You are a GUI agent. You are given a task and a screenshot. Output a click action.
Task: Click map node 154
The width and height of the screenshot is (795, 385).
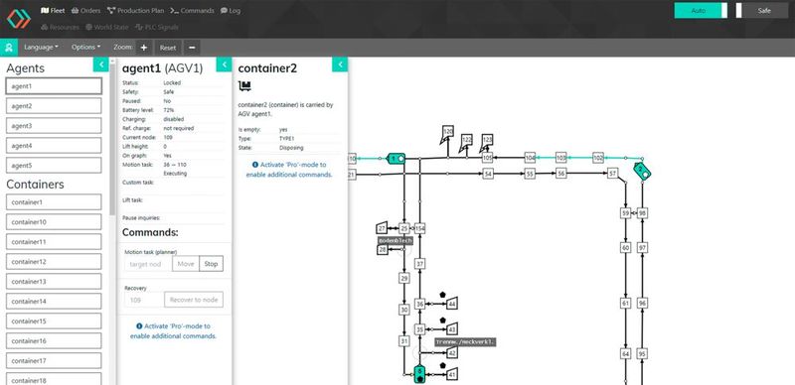pos(419,228)
